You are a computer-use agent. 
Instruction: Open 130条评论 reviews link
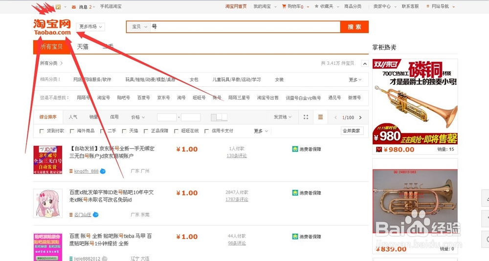[236, 156]
